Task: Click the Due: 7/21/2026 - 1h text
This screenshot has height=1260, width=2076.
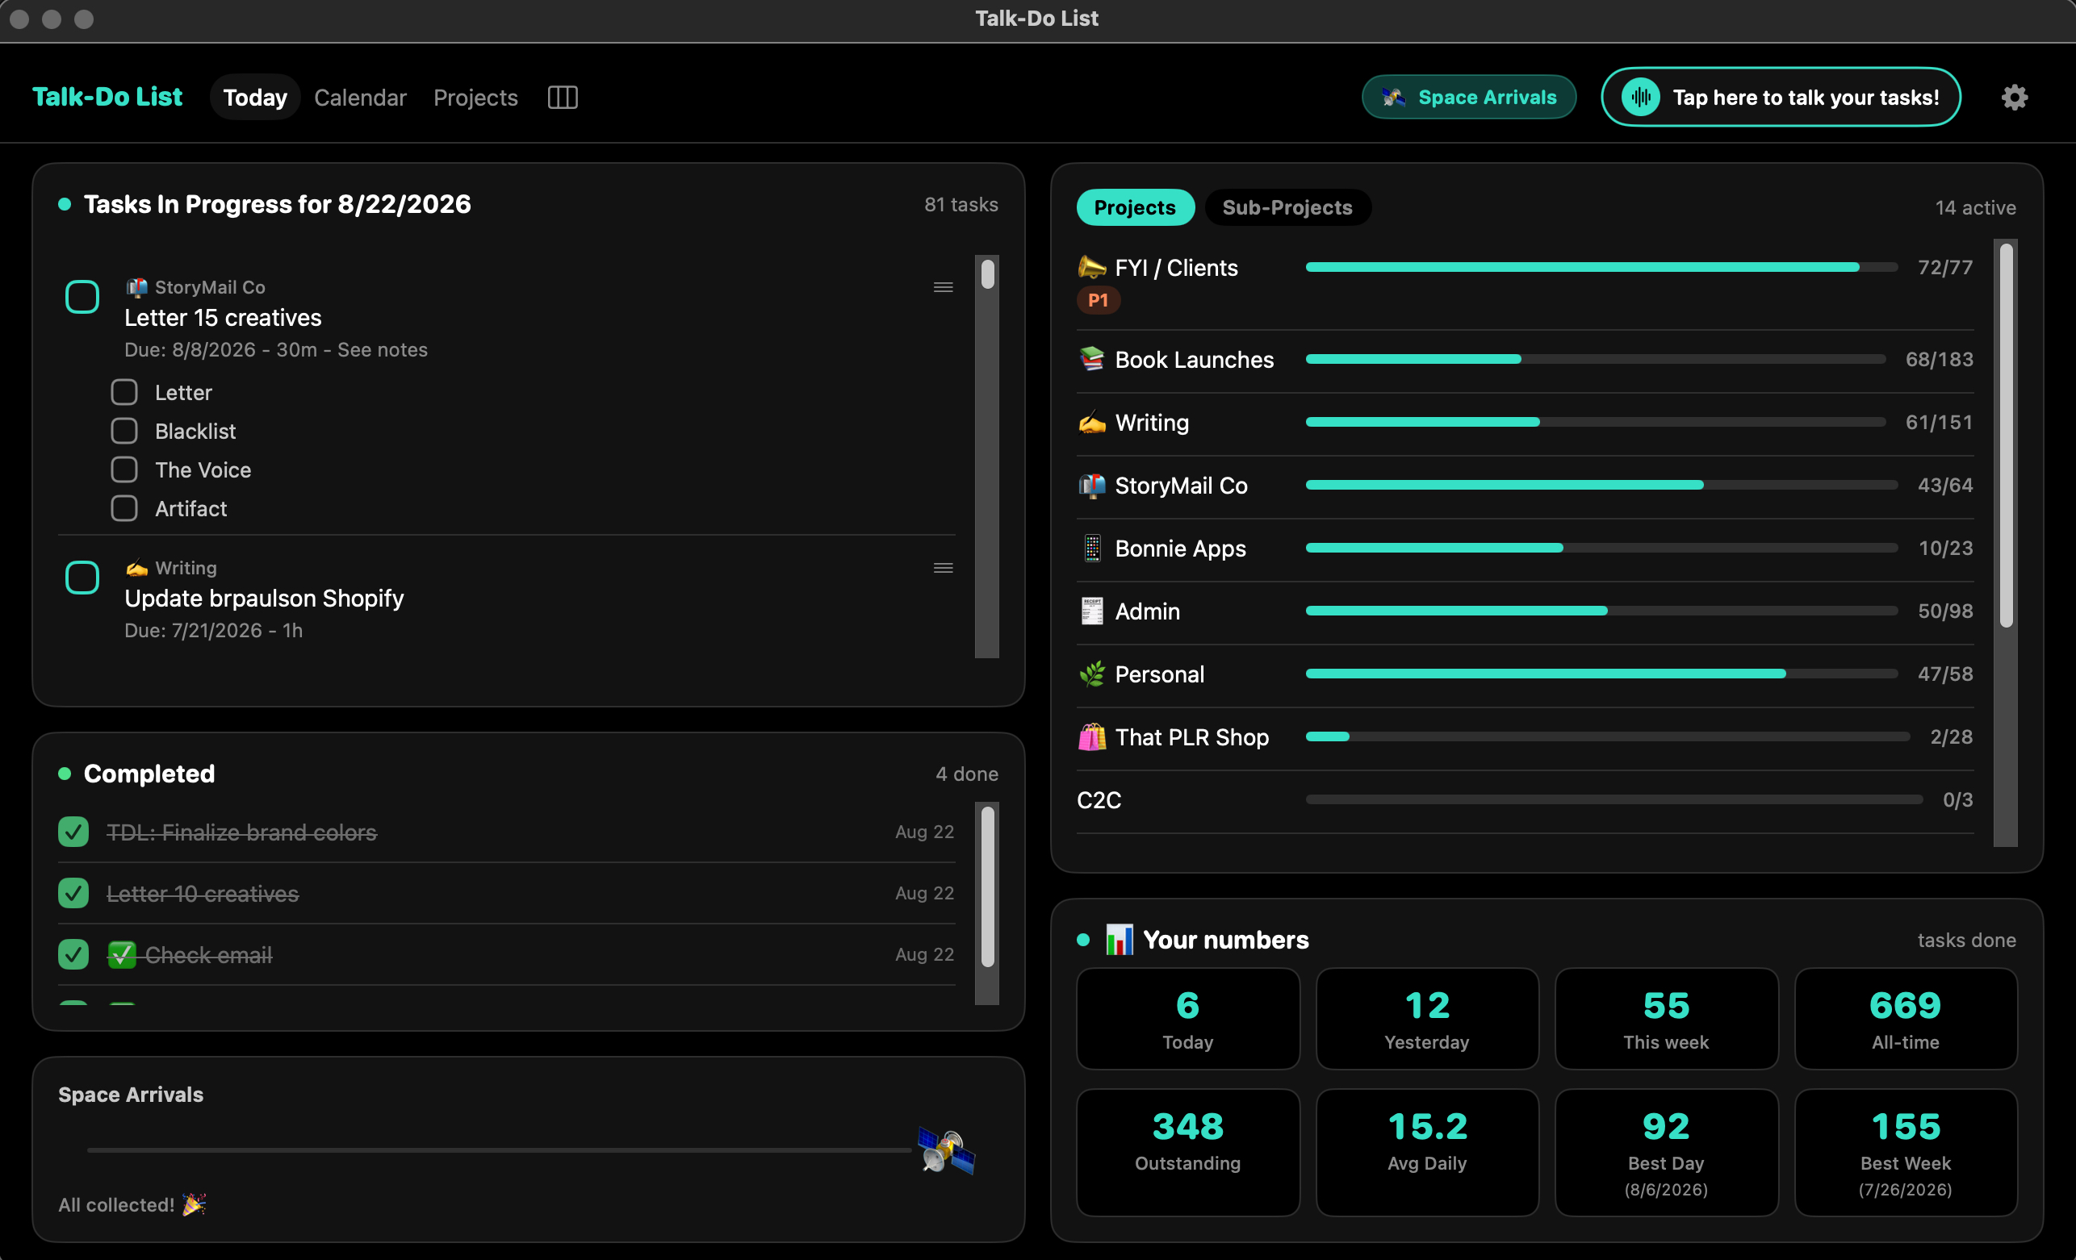Action: click(213, 630)
